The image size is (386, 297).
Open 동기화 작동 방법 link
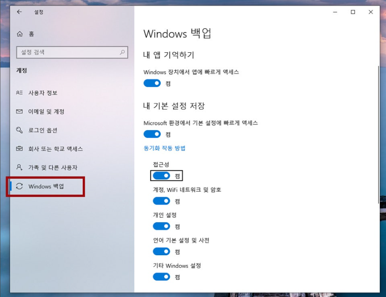[x=164, y=148]
